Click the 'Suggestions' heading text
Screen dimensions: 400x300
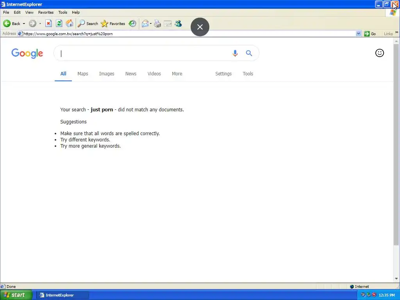pos(73,122)
